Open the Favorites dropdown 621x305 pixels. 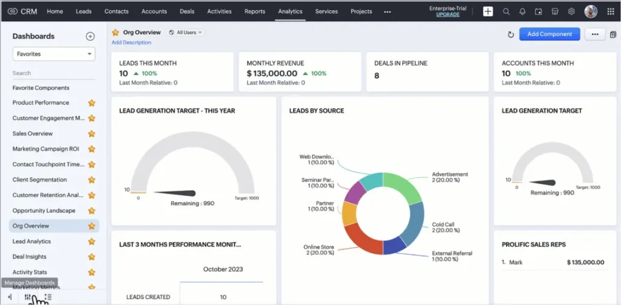coord(54,54)
